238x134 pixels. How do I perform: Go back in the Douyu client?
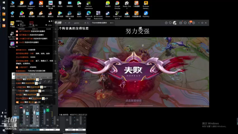click(x=65, y=23)
